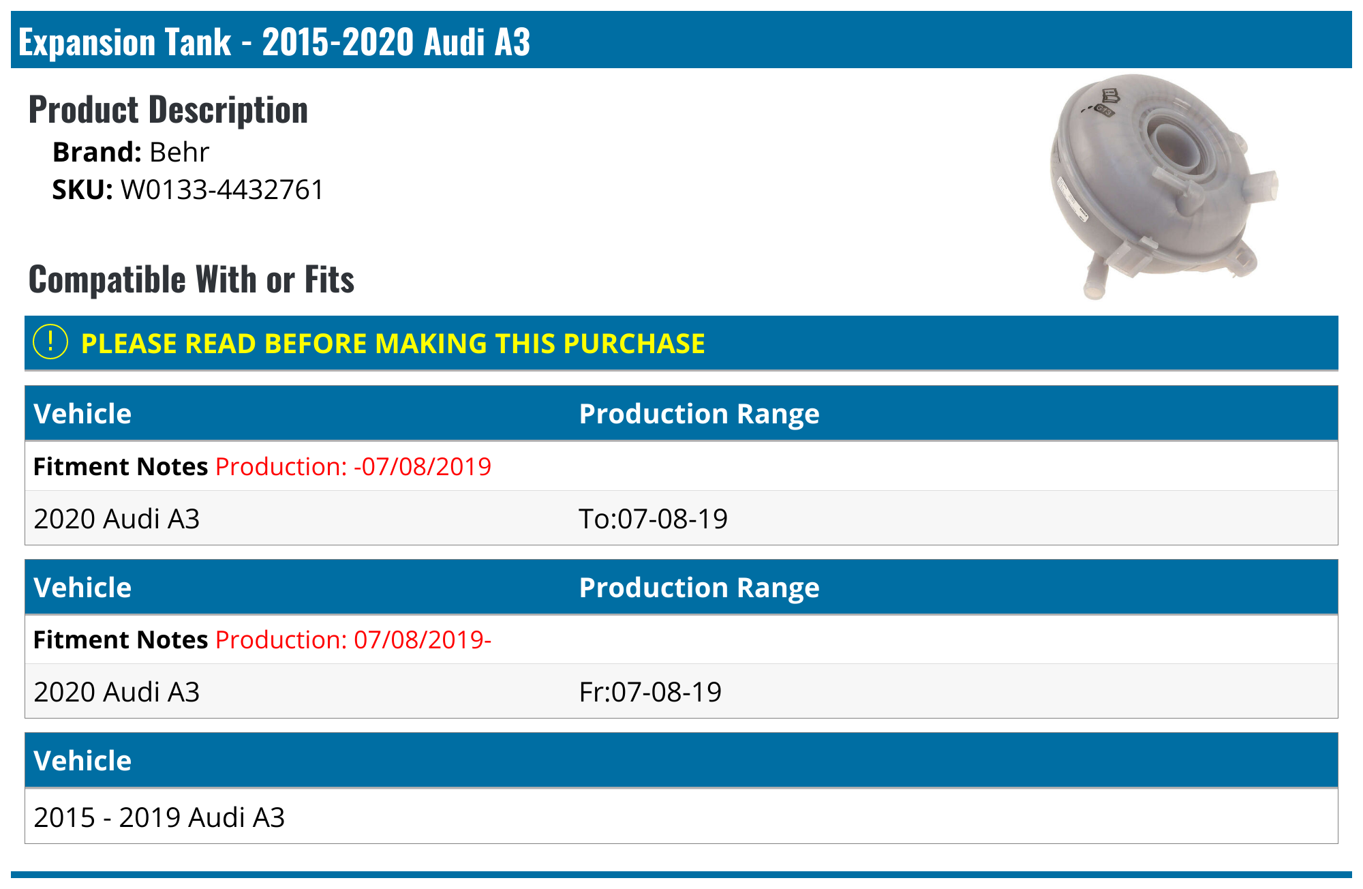This screenshot has height=889, width=1363.
Task: Click the "Compatible With or Fits" heading
Action: point(192,280)
